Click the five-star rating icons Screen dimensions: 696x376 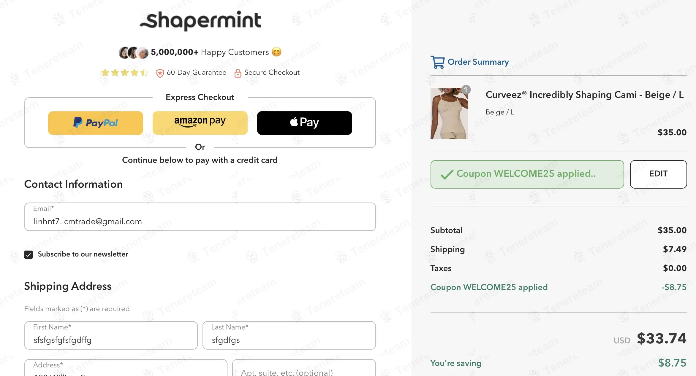pyautogui.click(x=124, y=73)
